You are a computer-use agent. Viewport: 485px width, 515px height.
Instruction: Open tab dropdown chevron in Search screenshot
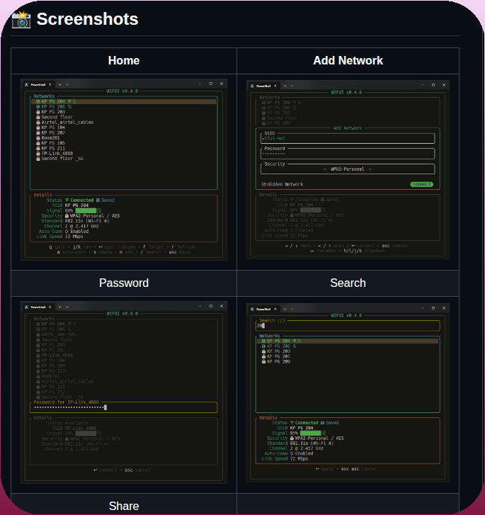click(x=292, y=309)
